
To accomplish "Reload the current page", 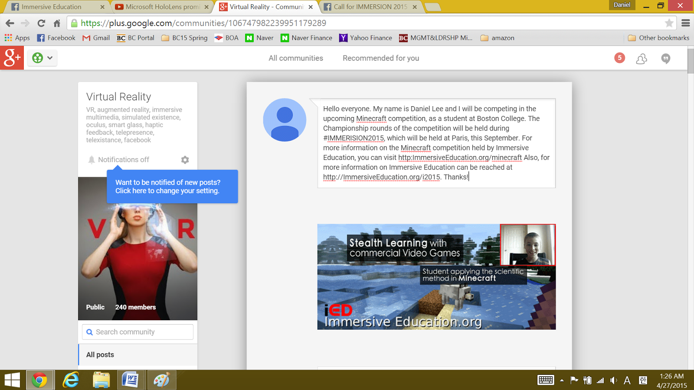I will pyautogui.click(x=41, y=23).
